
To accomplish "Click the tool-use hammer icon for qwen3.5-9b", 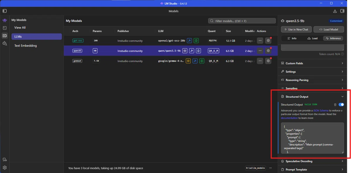I will pyautogui.click(x=192, y=51).
